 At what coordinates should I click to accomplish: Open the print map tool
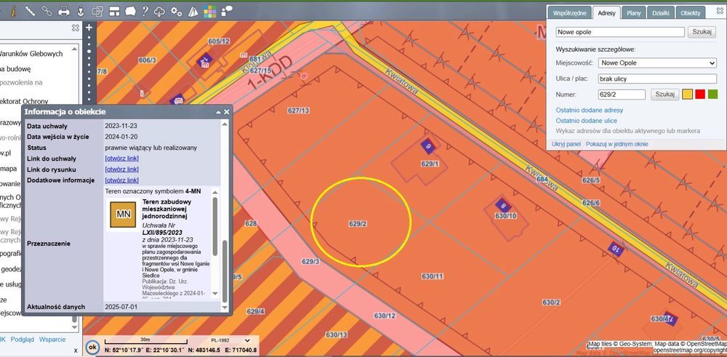pos(64,11)
